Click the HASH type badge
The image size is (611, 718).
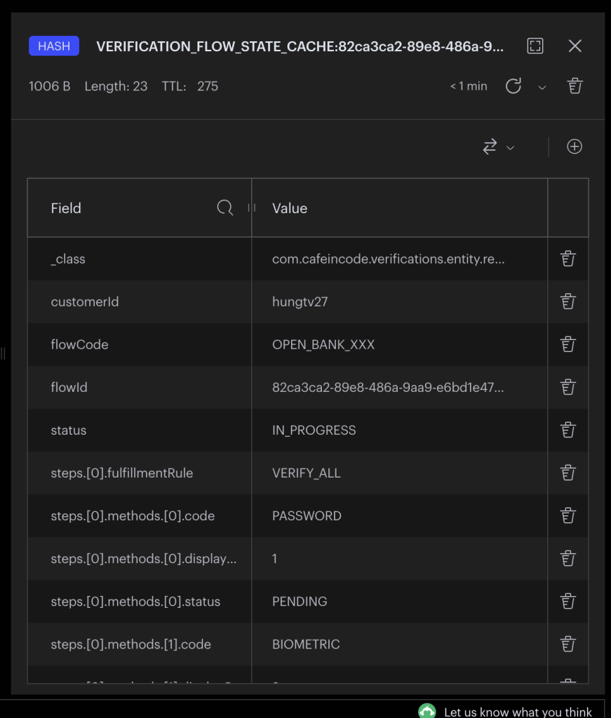[54, 46]
